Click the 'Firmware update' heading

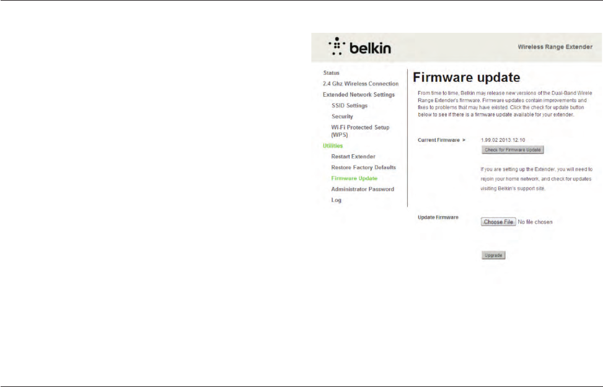467,77
